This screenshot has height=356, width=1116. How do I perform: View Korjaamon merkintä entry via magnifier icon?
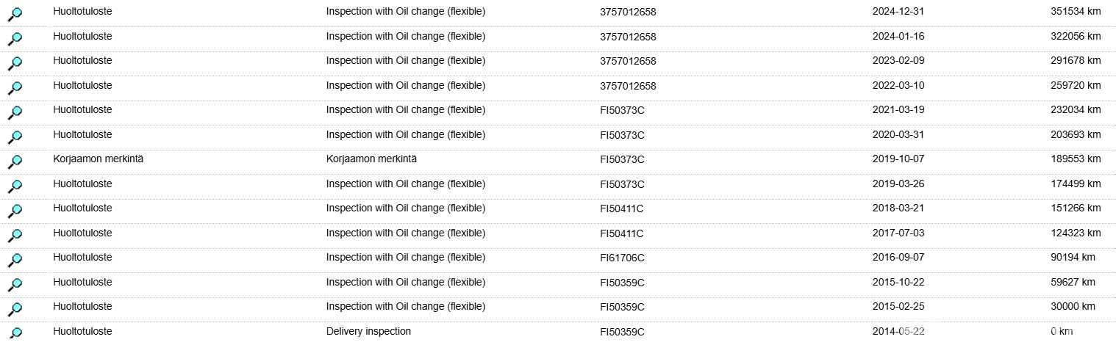[15, 162]
